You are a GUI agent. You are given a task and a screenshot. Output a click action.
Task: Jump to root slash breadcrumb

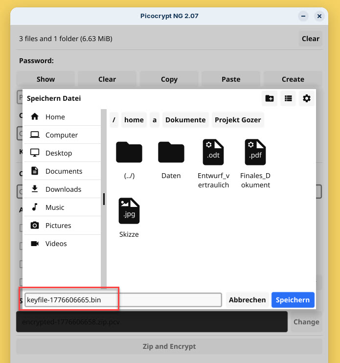click(114, 120)
